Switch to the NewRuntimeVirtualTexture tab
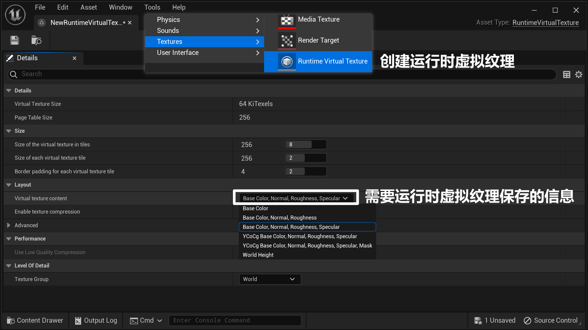Screen dimensions: 588x330 point(86,23)
